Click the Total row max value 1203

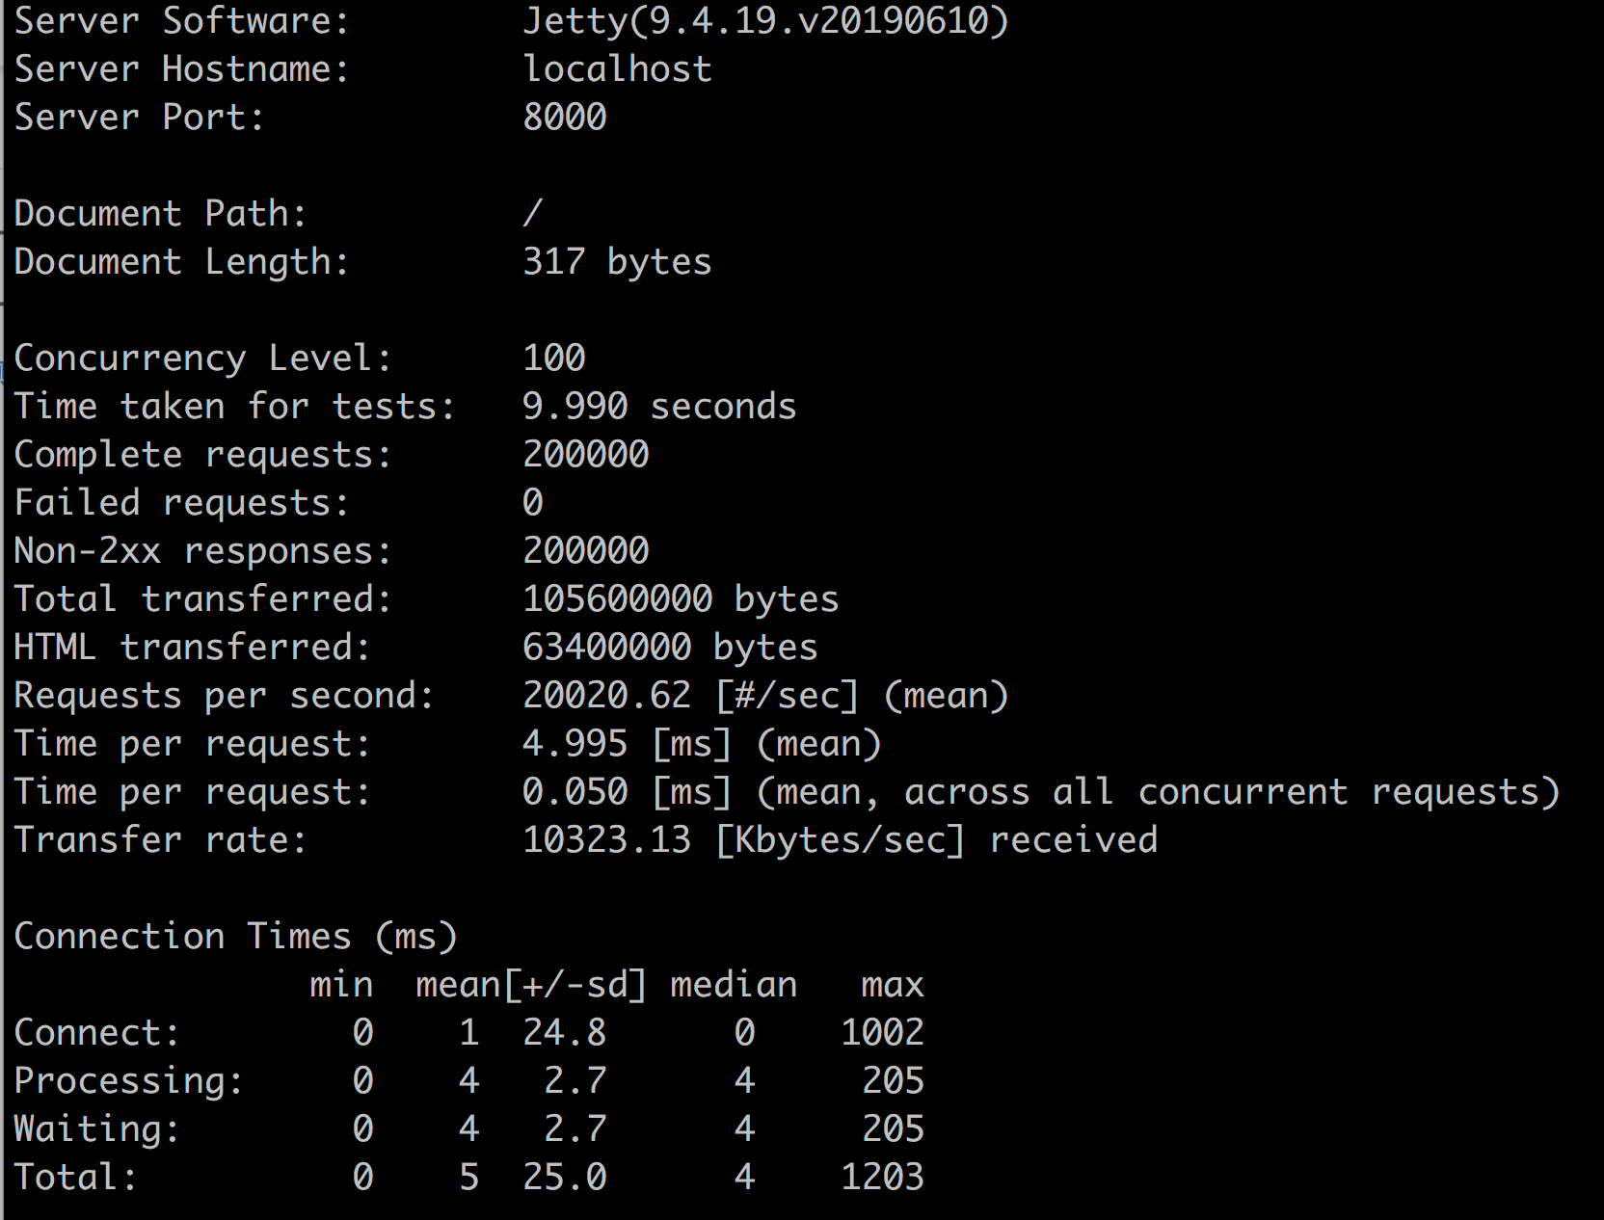pos(882,1178)
